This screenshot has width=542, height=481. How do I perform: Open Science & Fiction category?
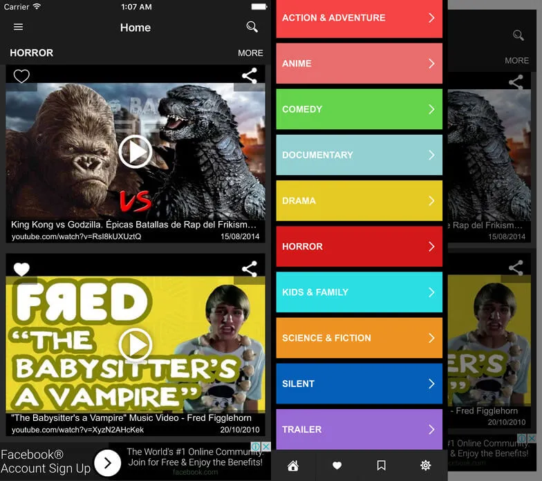point(359,338)
